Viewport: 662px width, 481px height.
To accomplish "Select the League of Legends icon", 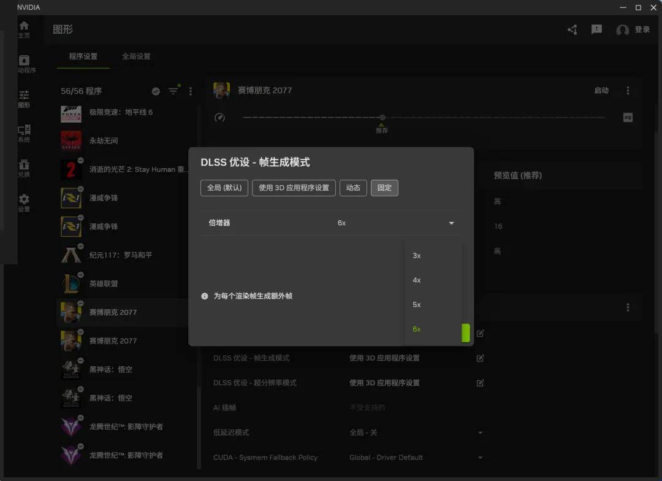I will click(x=71, y=283).
